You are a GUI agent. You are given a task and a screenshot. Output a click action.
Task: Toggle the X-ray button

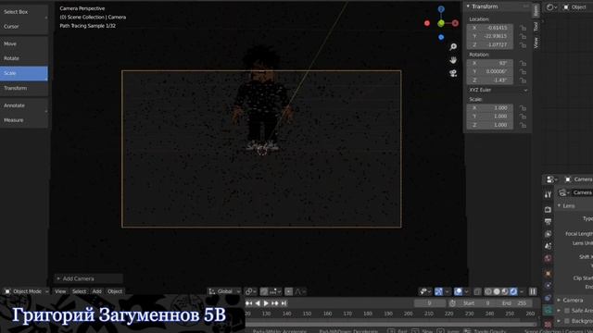[x=478, y=291]
